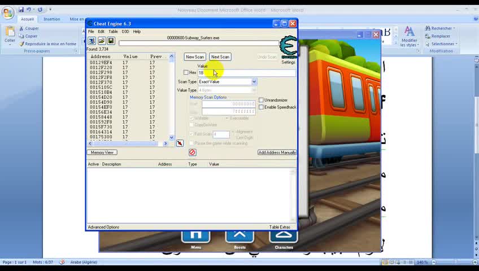Click the Address column header in results
This screenshot has height=271, width=479.
(101, 56)
